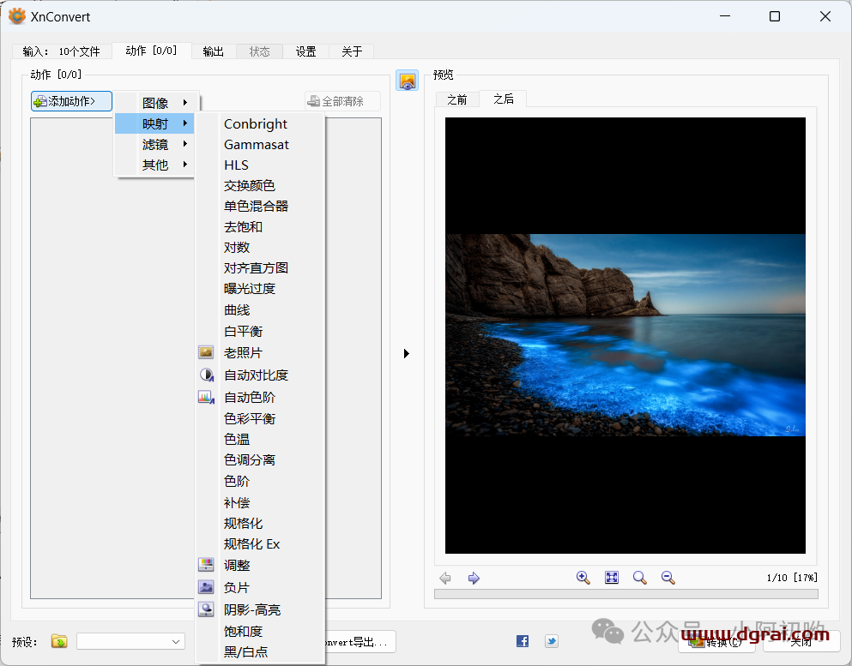Fit preview image to window
This screenshot has width=852, height=666.
click(x=612, y=578)
